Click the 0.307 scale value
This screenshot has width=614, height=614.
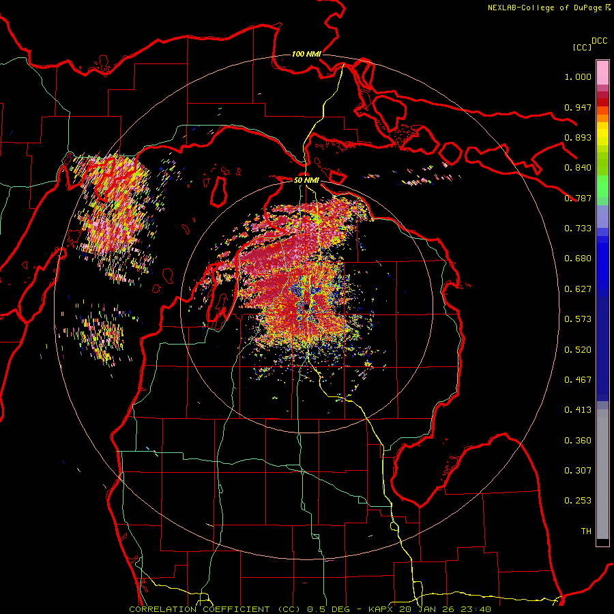pyautogui.click(x=578, y=471)
